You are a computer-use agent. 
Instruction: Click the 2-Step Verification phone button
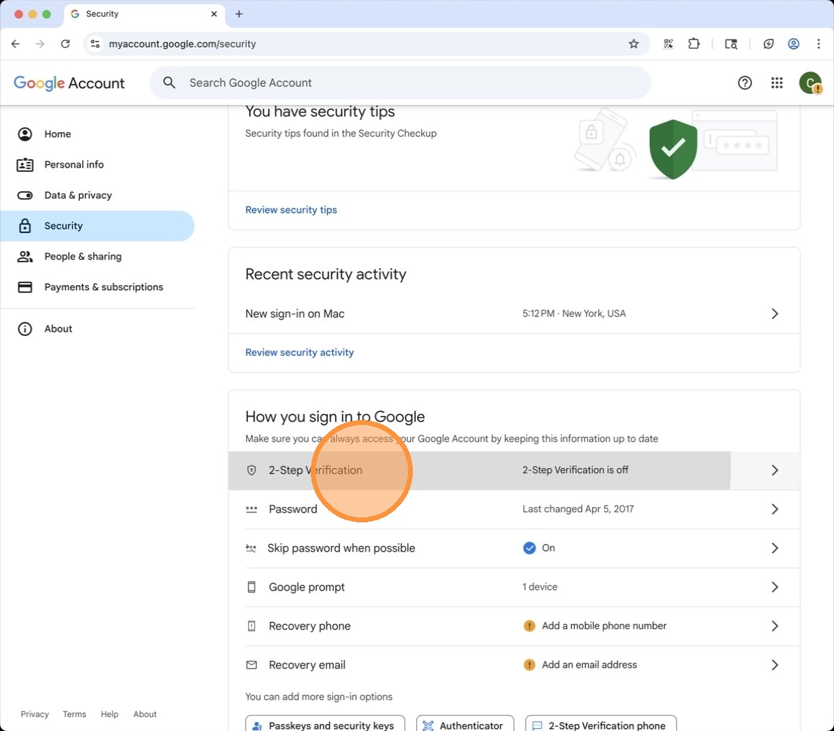(x=601, y=723)
